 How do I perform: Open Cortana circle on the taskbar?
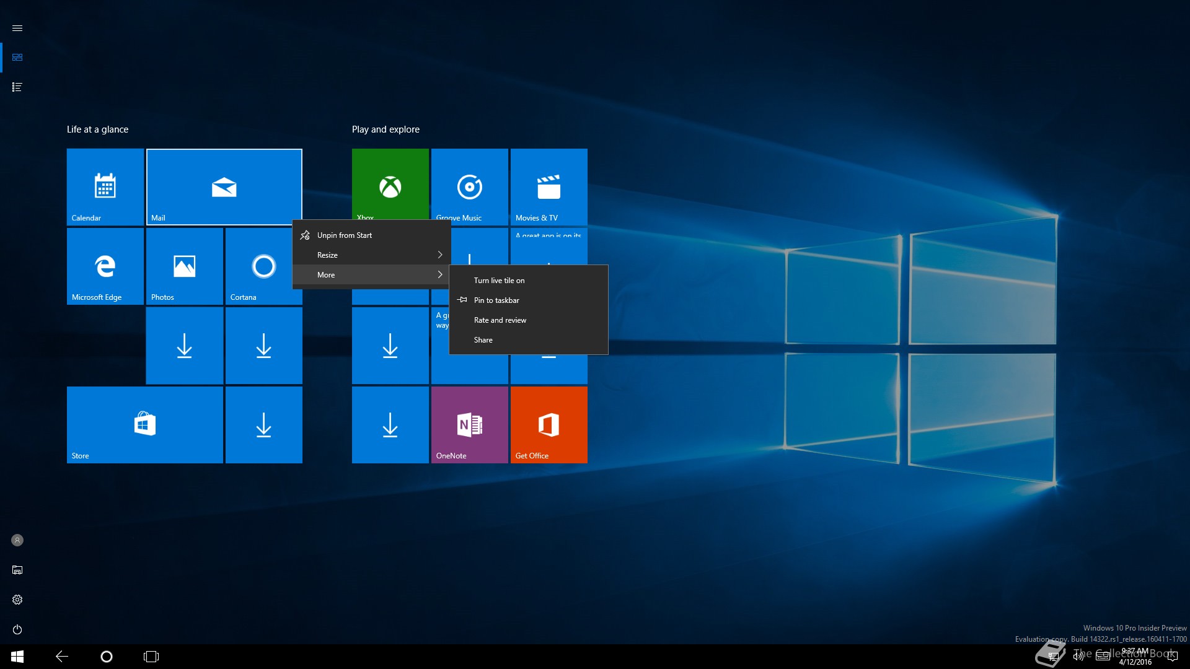point(107,657)
